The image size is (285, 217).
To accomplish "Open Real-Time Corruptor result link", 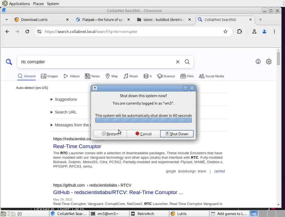I will point(77,146).
